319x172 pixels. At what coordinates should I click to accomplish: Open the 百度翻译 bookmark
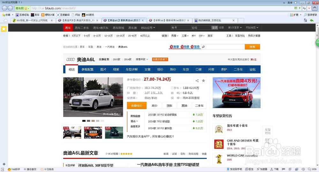tap(63, 15)
